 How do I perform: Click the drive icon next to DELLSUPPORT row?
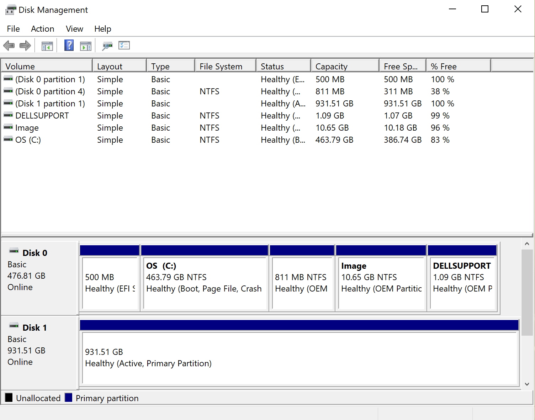pos(8,115)
